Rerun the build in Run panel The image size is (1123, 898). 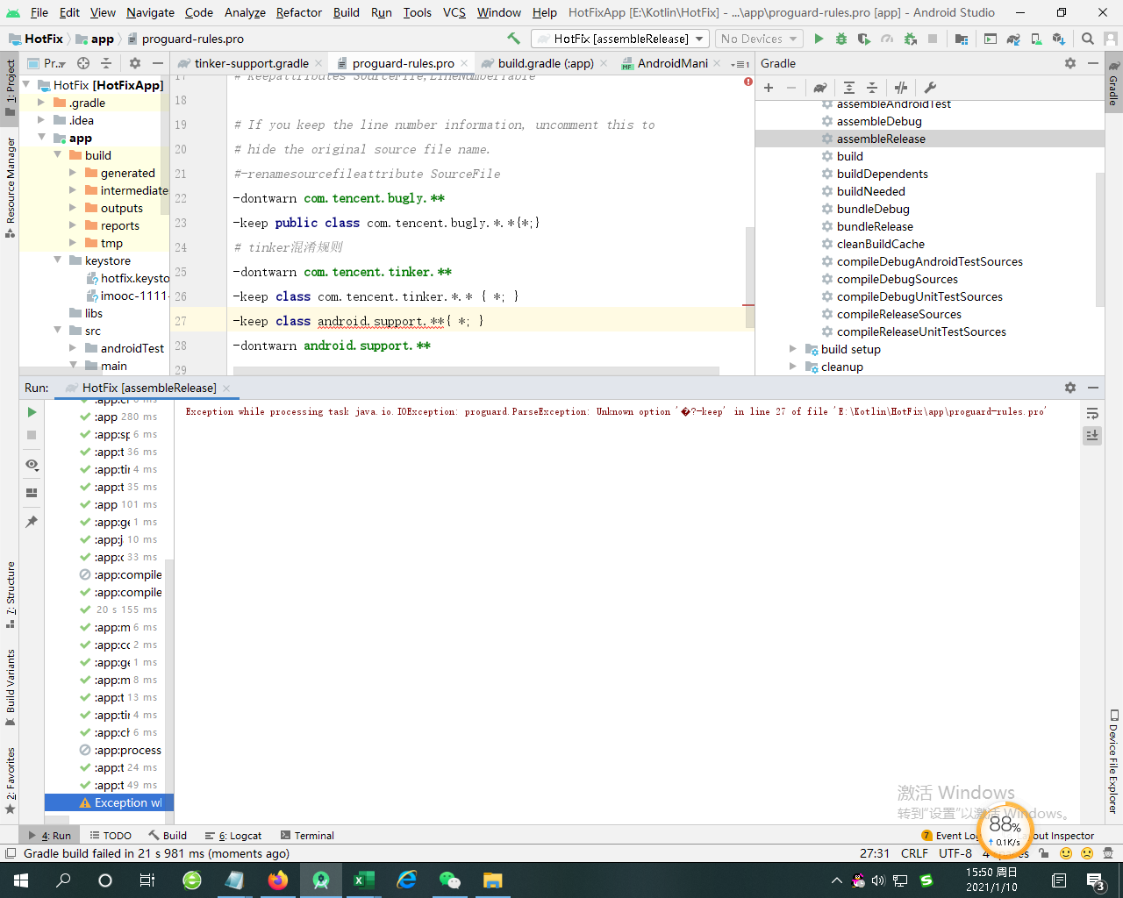[32, 412]
